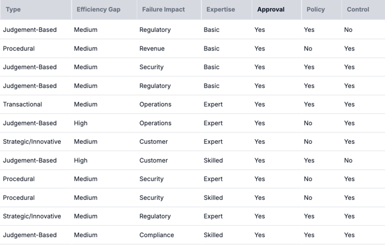Select the Control cell in the Transactional row
This screenshot has width=385, height=245.
(349, 104)
